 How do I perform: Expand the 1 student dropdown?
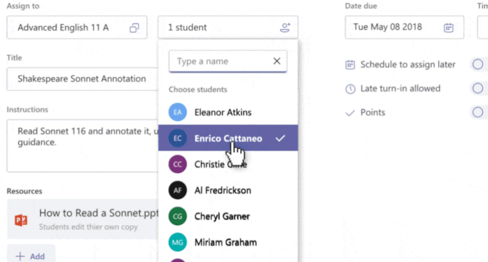[x=228, y=27]
